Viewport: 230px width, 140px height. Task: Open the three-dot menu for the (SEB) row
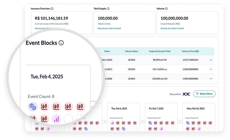coord(211,79)
